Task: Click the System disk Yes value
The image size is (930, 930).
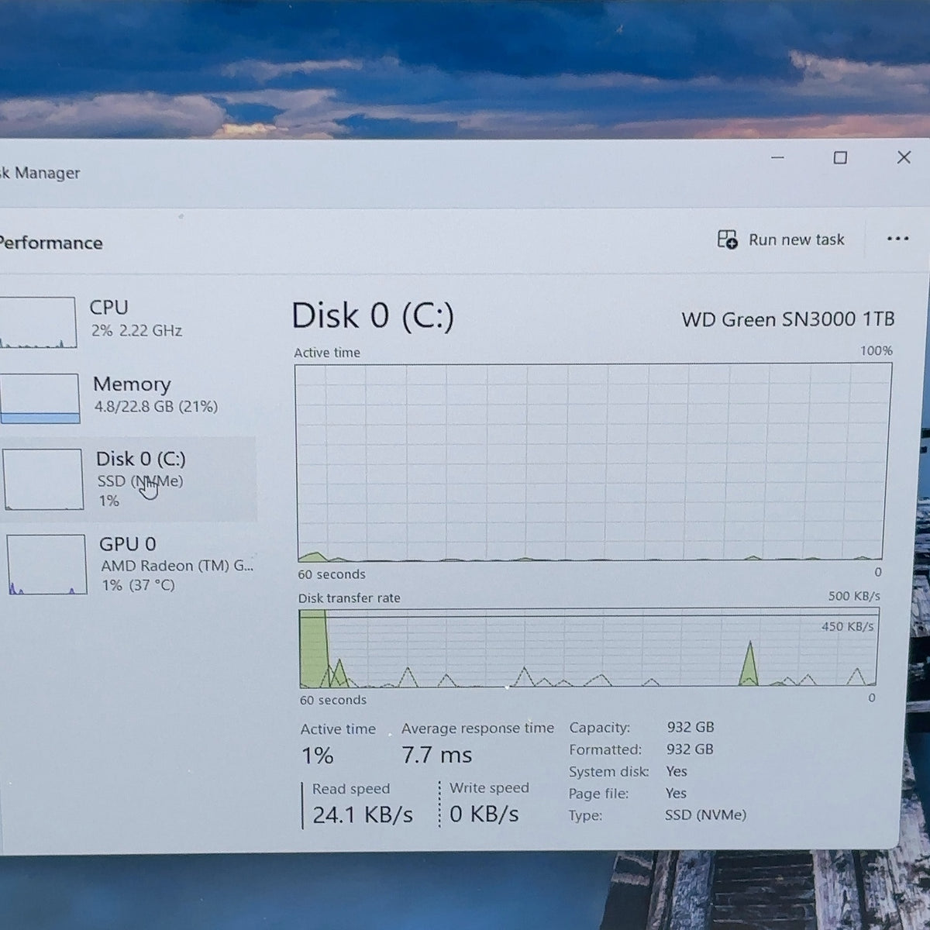Action: pyautogui.click(x=677, y=771)
